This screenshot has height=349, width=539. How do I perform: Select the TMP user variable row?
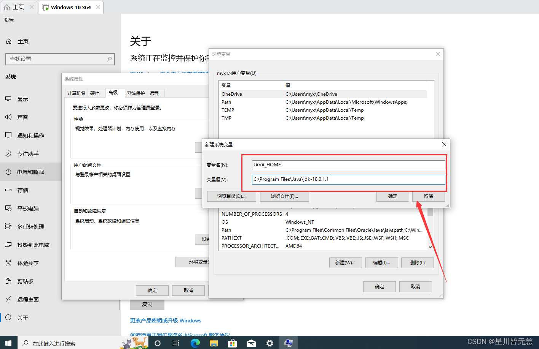323,118
